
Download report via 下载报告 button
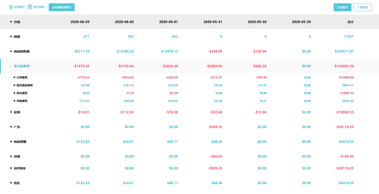pyautogui.click(x=362, y=7)
